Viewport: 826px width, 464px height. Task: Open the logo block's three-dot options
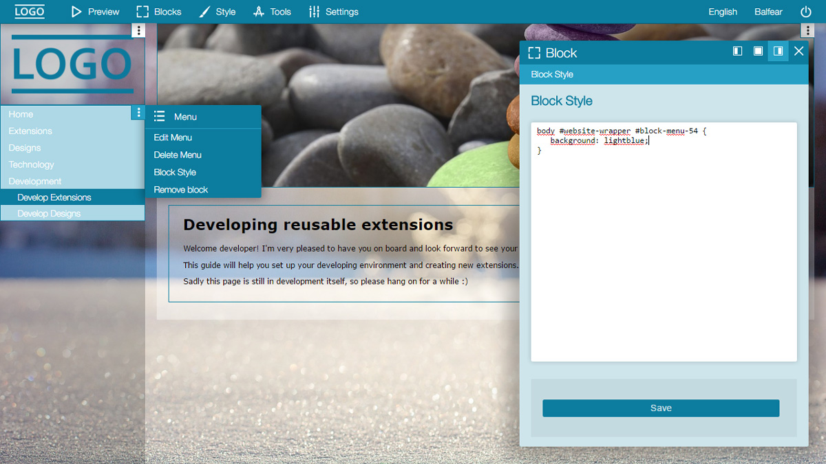tap(139, 30)
